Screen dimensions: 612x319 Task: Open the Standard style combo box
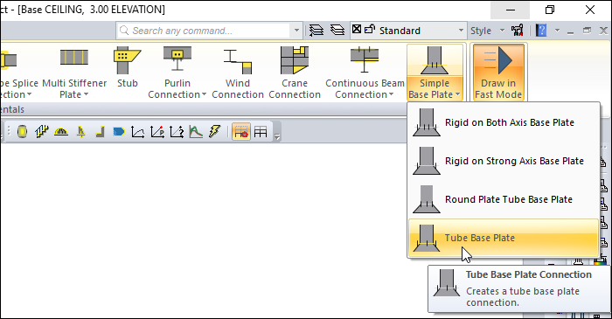coord(408,31)
